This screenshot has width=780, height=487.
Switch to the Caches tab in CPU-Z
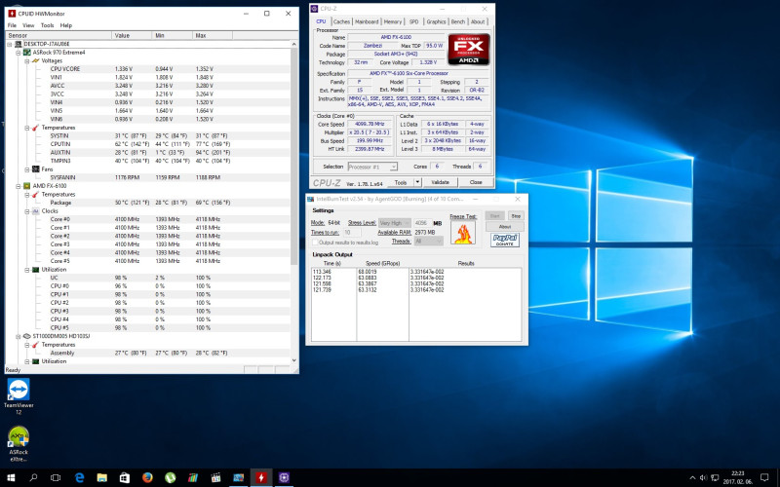click(x=342, y=21)
